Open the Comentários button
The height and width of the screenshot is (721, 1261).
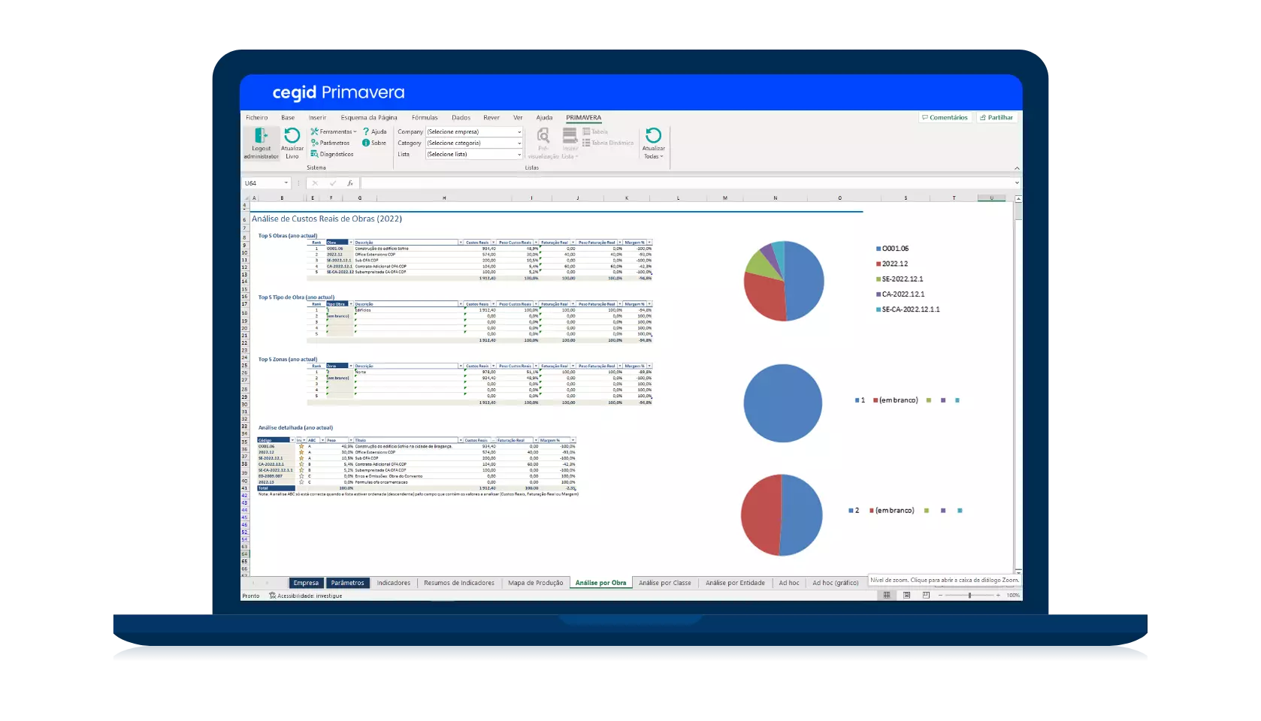click(945, 118)
